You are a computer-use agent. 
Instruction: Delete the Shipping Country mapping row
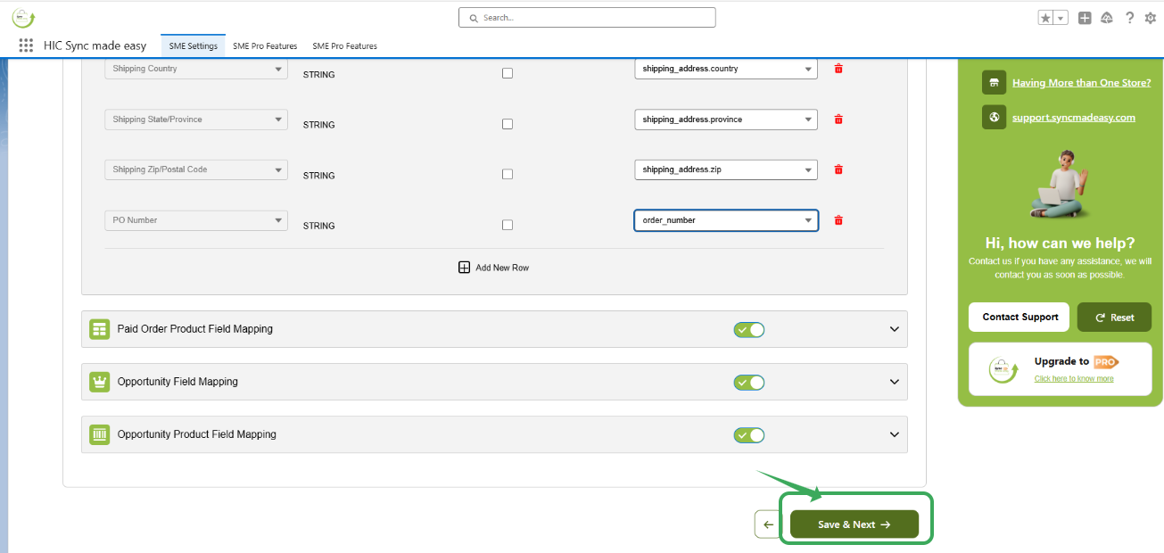tap(838, 69)
